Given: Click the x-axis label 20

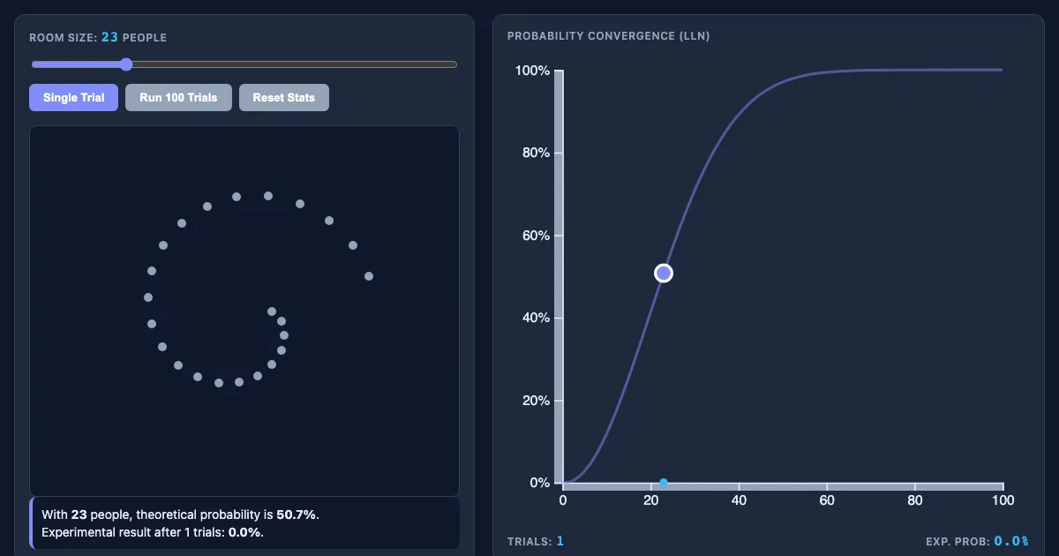Looking at the screenshot, I should tap(651, 500).
